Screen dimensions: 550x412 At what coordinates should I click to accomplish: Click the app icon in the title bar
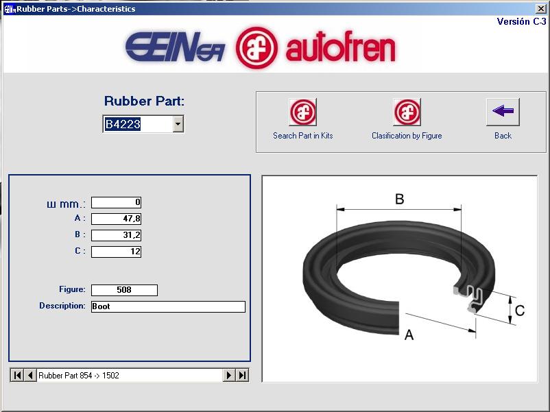pos(10,9)
